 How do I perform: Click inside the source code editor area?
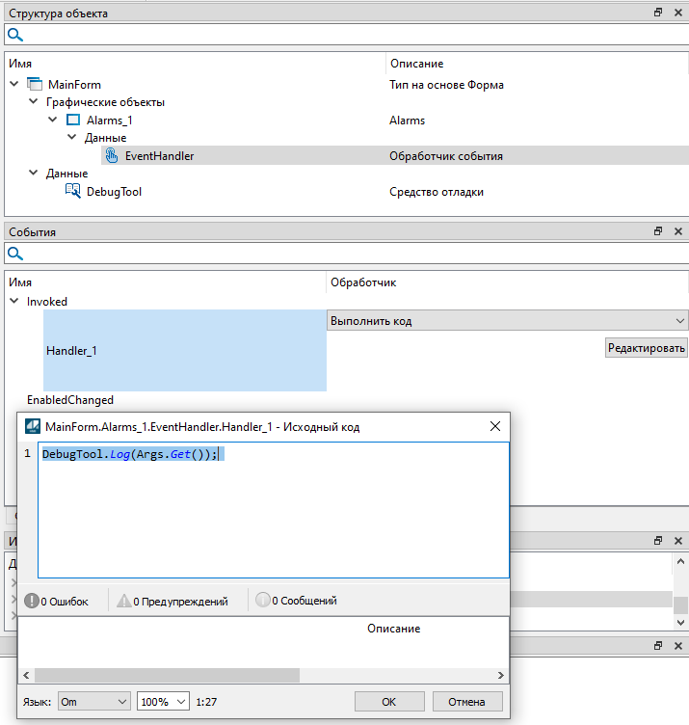tap(270, 521)
